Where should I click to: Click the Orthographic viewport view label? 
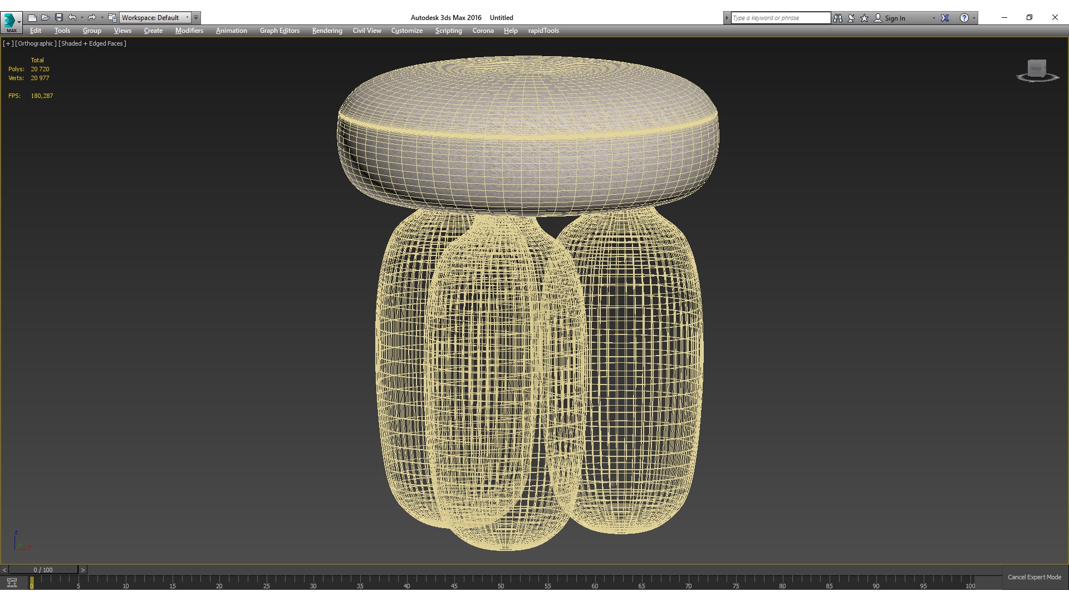[x=36, y=43]
